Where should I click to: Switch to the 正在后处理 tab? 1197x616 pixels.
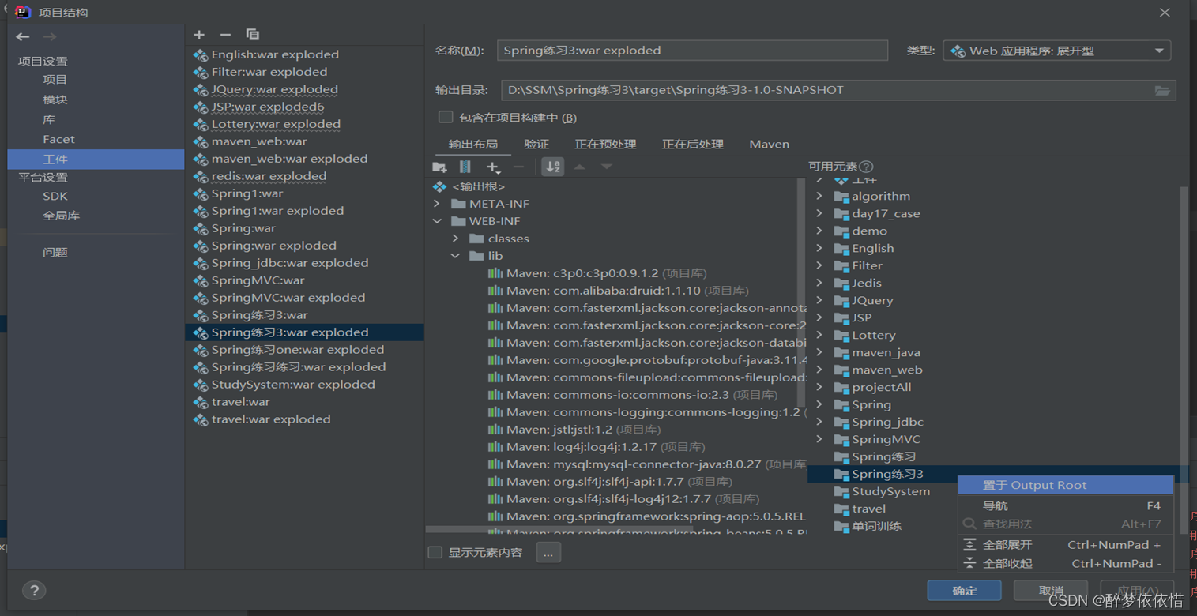(693, 144)
